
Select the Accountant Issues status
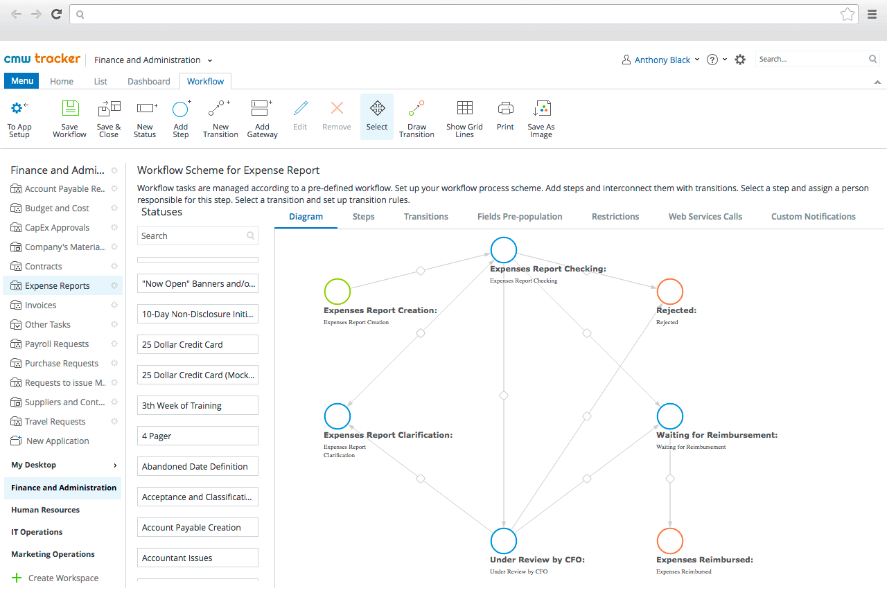point(197,558)
